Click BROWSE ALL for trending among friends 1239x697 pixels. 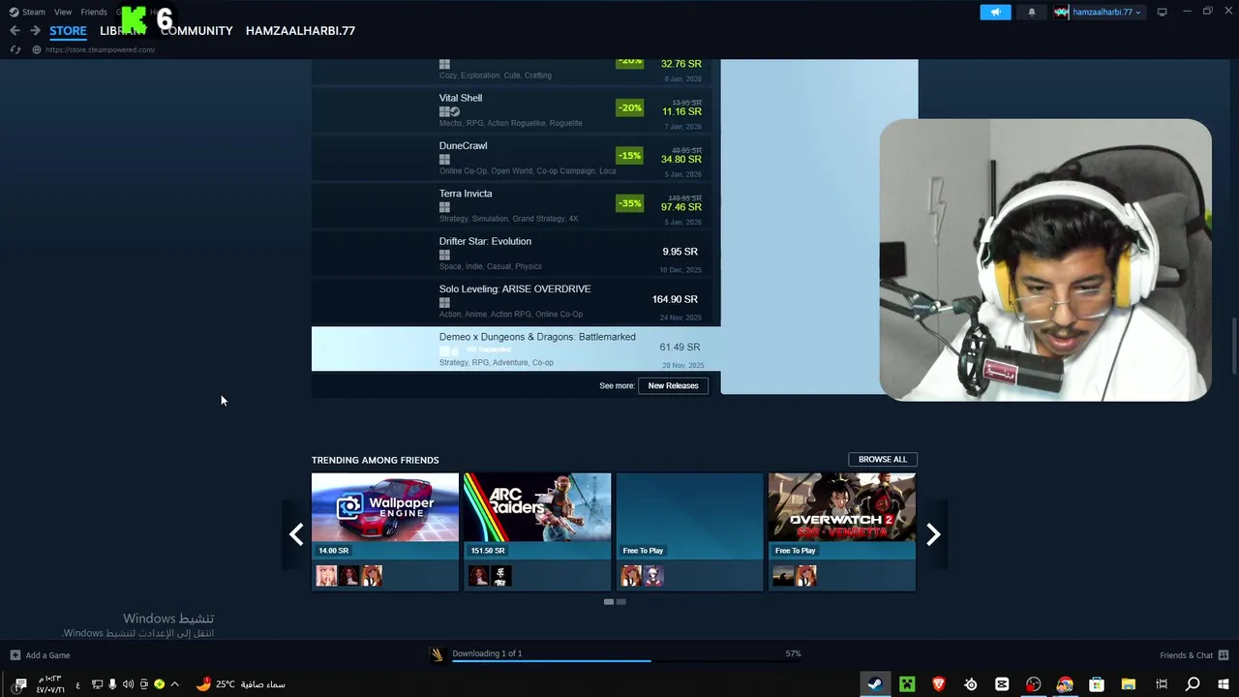(883, 459)
